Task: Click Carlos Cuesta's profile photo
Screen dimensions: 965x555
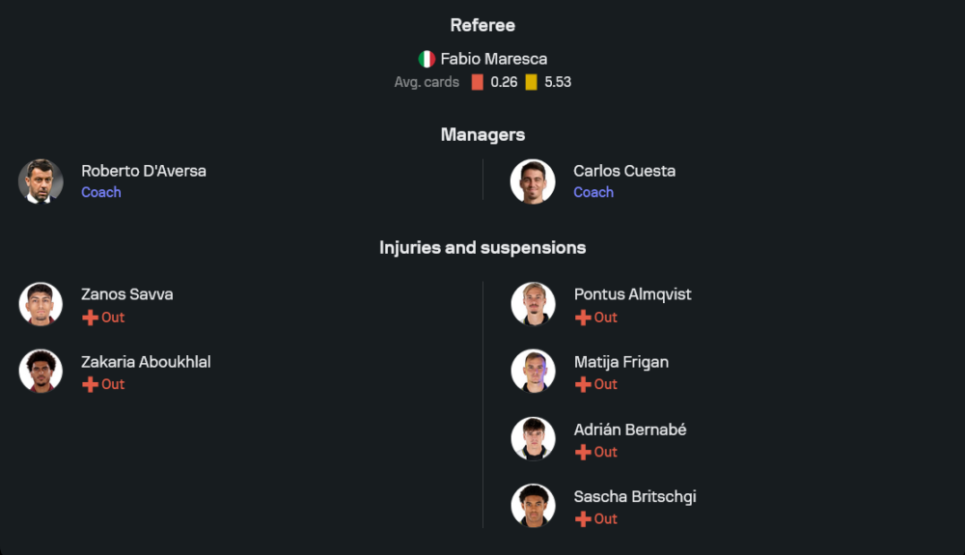Action: click(x=533, y=181)
